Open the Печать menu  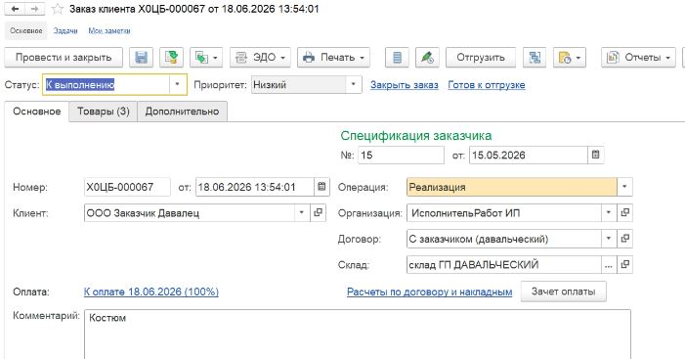(x=334, y=58)
